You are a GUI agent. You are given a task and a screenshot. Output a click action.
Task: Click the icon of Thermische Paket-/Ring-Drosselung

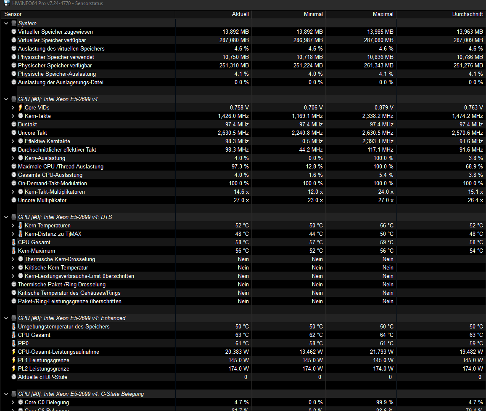(13, 284)
